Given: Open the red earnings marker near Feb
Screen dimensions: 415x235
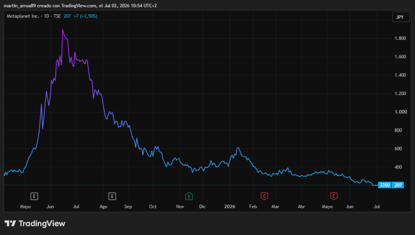Looking at the screenshot, I should (x=264, y=196).
